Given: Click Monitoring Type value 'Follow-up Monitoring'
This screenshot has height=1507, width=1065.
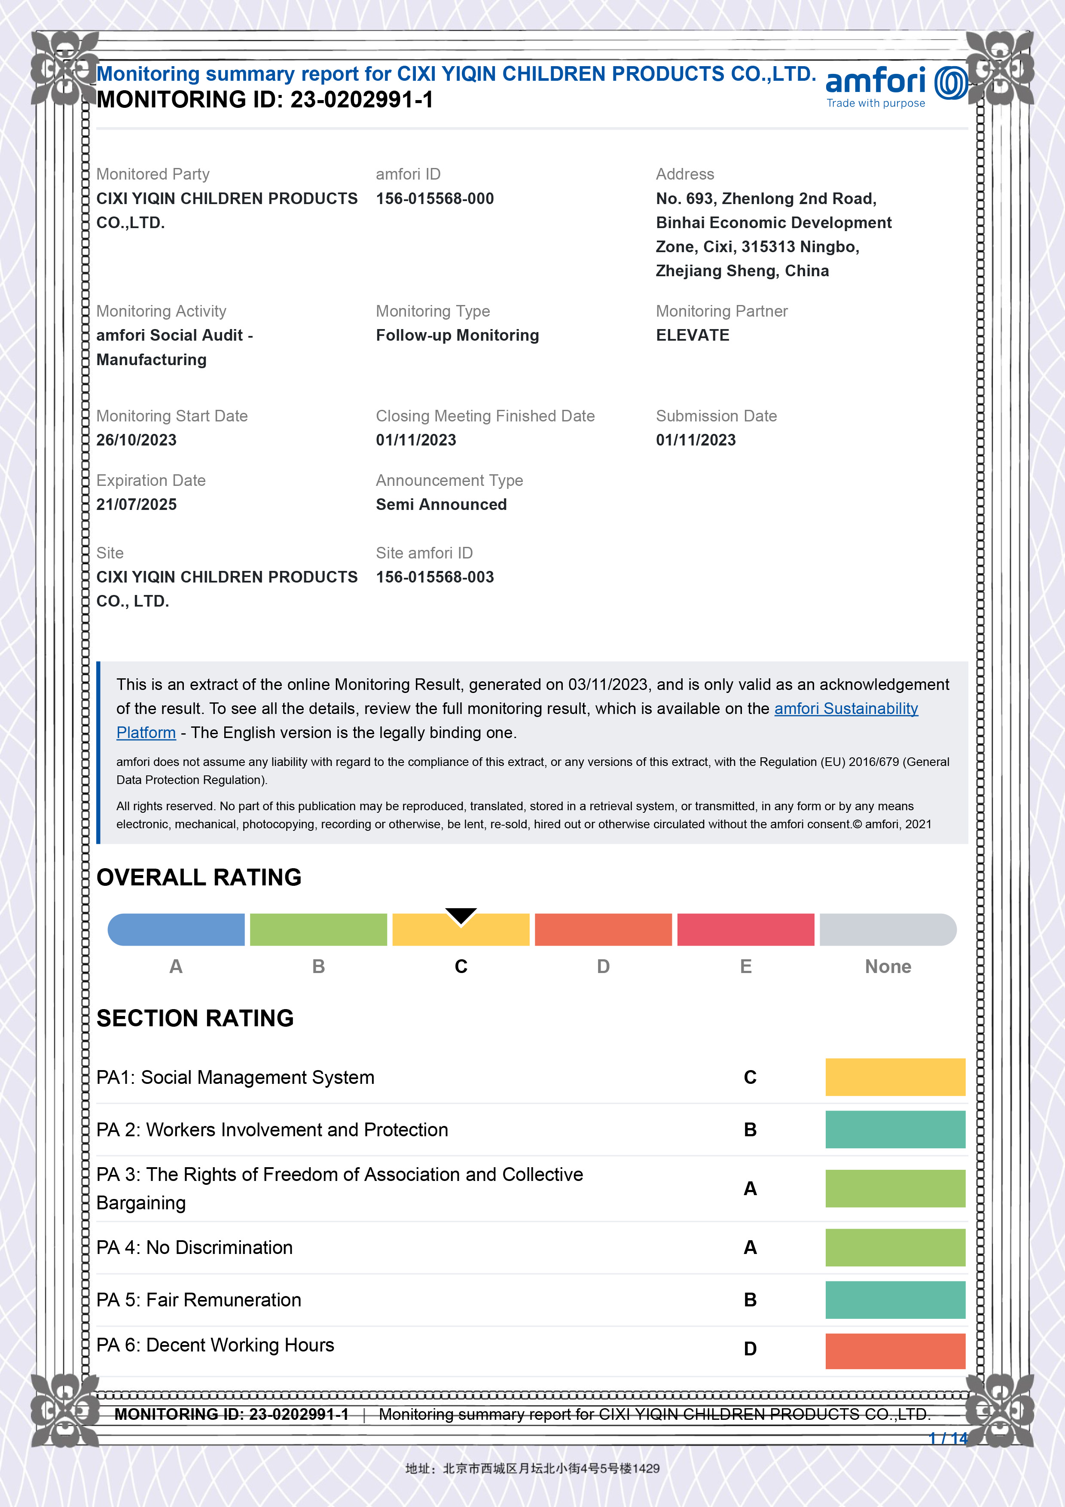Looking at the screenshot, I should (458, 336).
